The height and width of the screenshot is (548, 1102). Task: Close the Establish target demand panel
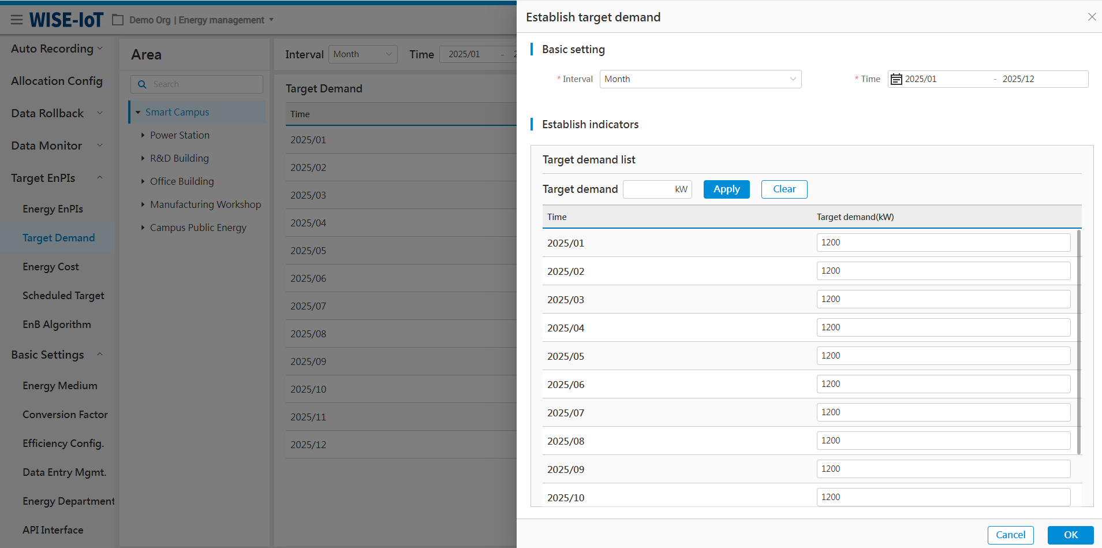[1092, 17]
